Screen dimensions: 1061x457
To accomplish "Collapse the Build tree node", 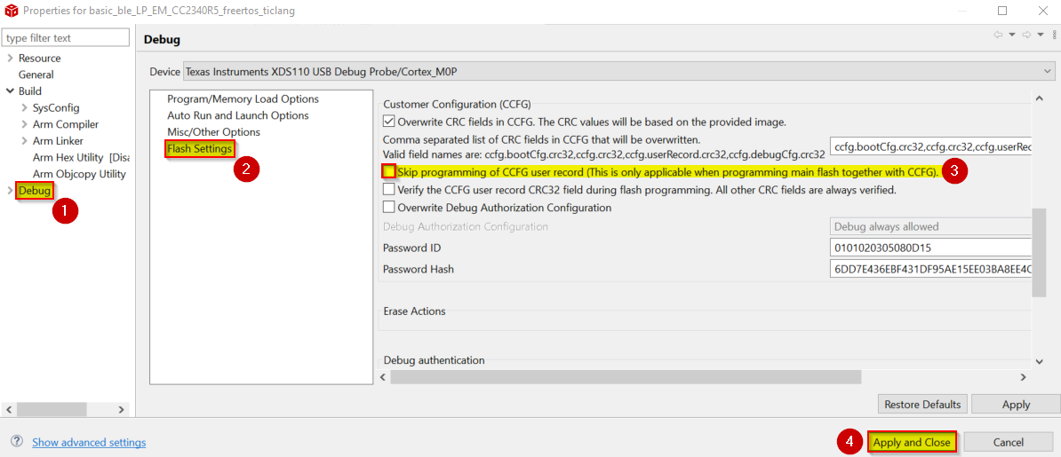I will (x=10, y=91).
